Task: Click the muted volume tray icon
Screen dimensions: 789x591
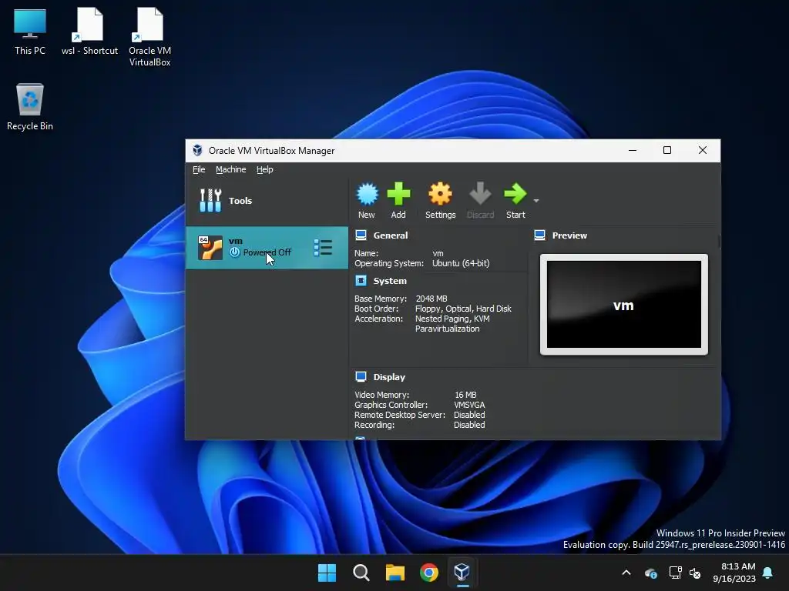Action: [695, 573]
